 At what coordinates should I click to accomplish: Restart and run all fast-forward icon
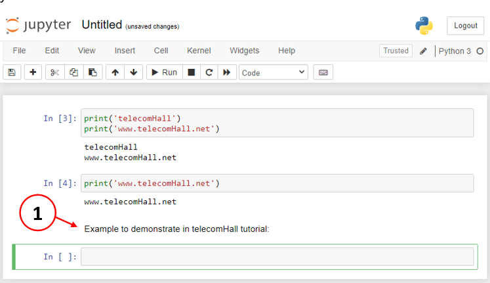226,72
